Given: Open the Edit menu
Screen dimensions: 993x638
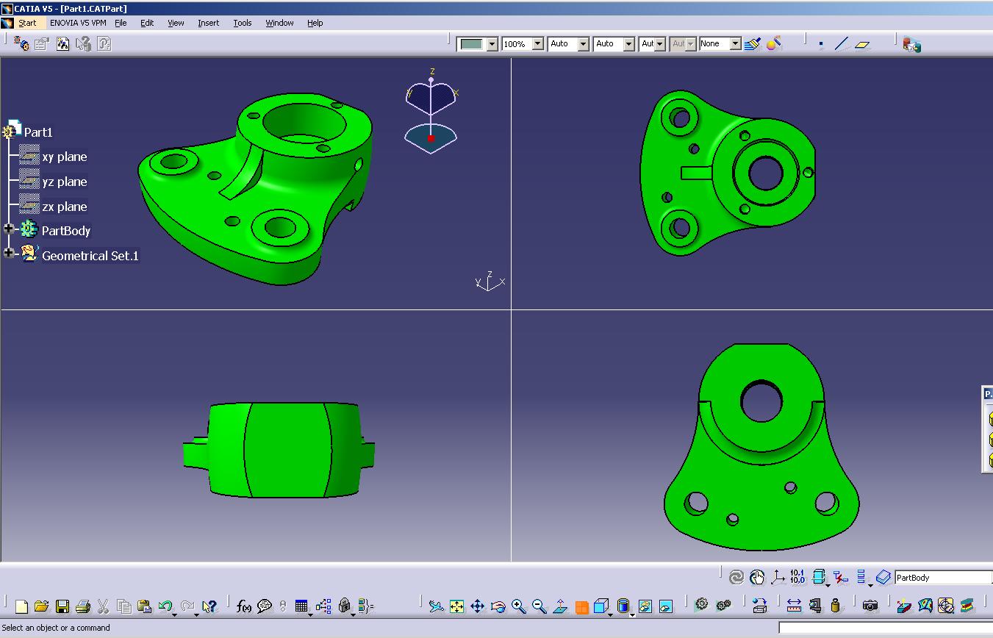Looking at the screenshot, I should coord(147,23).
